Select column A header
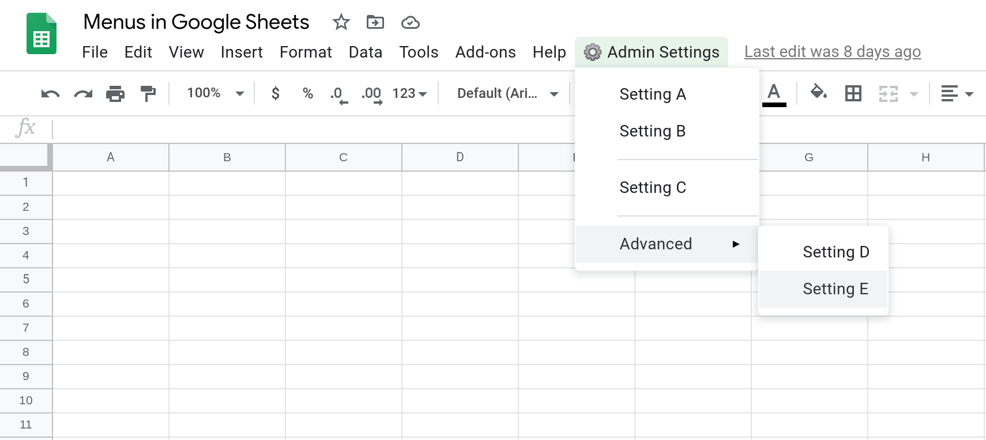Screen dimensions: 986x440 pos(111,157)
